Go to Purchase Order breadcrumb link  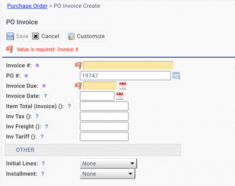(27, 6)
